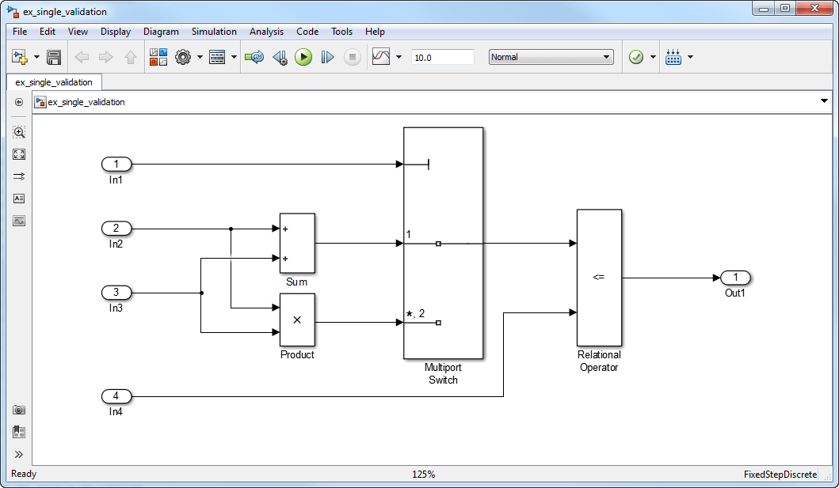Click the Fit to View icon
The height and width of the screenshot is (488, 839).
point(19,154)
